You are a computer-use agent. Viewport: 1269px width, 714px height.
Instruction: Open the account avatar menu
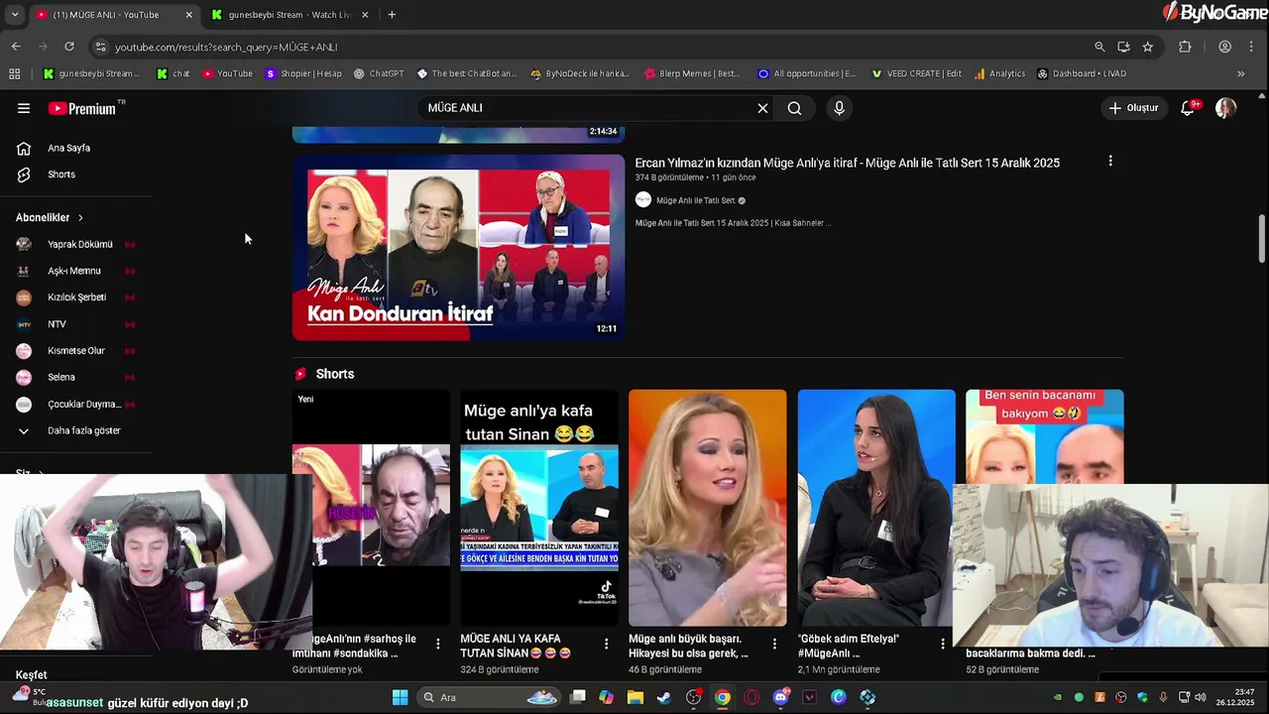[1225, 108]
